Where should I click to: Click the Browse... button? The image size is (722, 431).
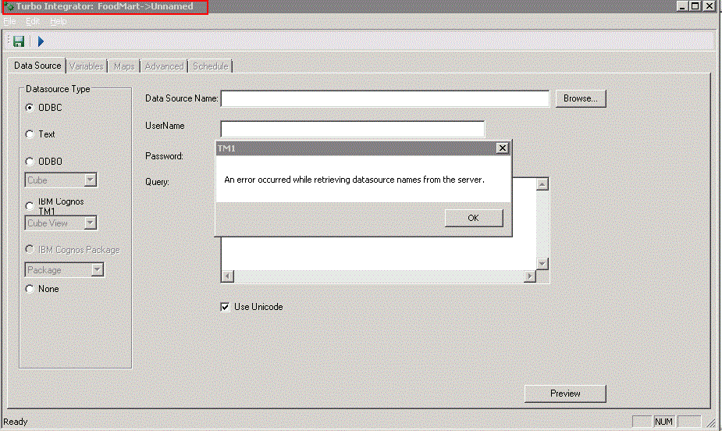(581, 98)
